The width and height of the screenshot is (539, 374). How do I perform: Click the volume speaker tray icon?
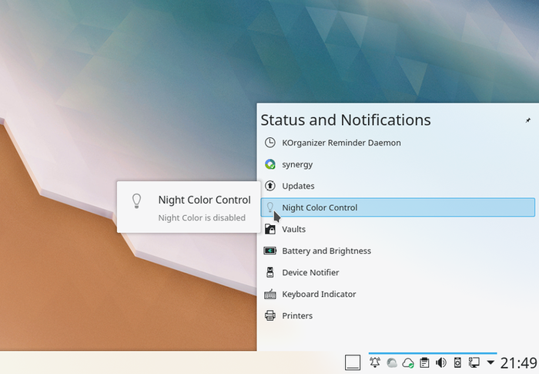coord(441,362)
